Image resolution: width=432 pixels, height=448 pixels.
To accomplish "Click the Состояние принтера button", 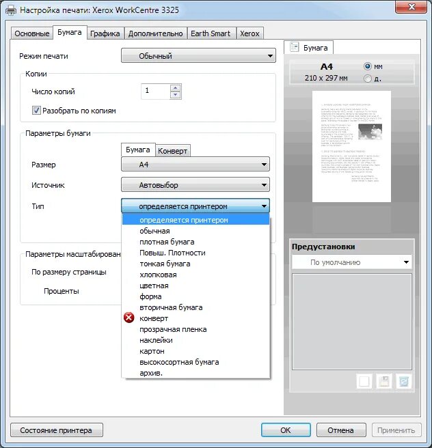I will click(56, 430).
